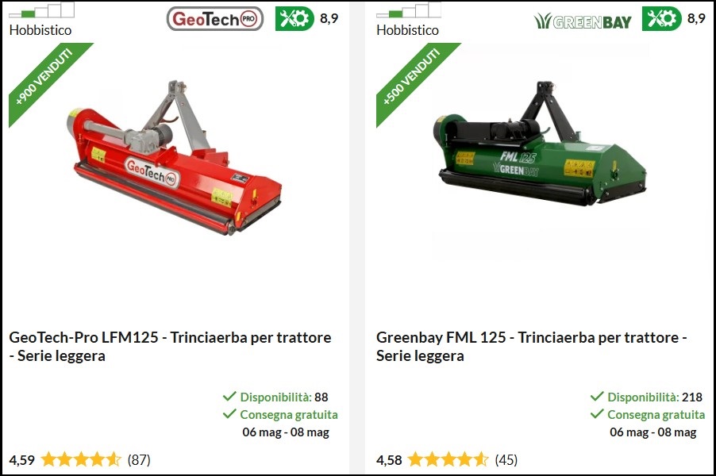The width and height of the screenshot is (716, 476).
Task: Click Disponibilità: 88 checkmark
Action: [229, 396]
